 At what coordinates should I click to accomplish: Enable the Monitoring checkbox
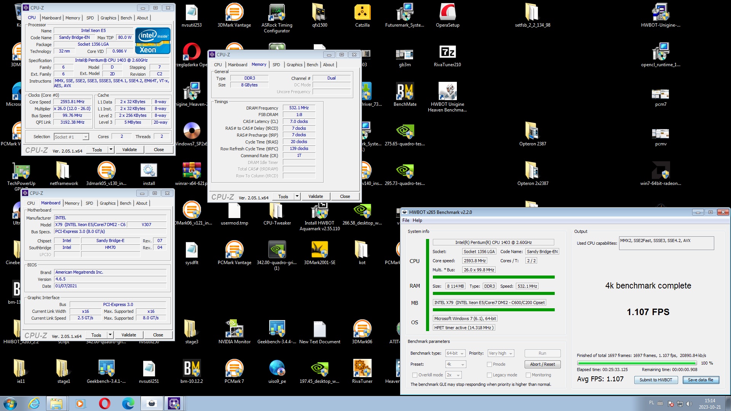coord(528,375)
